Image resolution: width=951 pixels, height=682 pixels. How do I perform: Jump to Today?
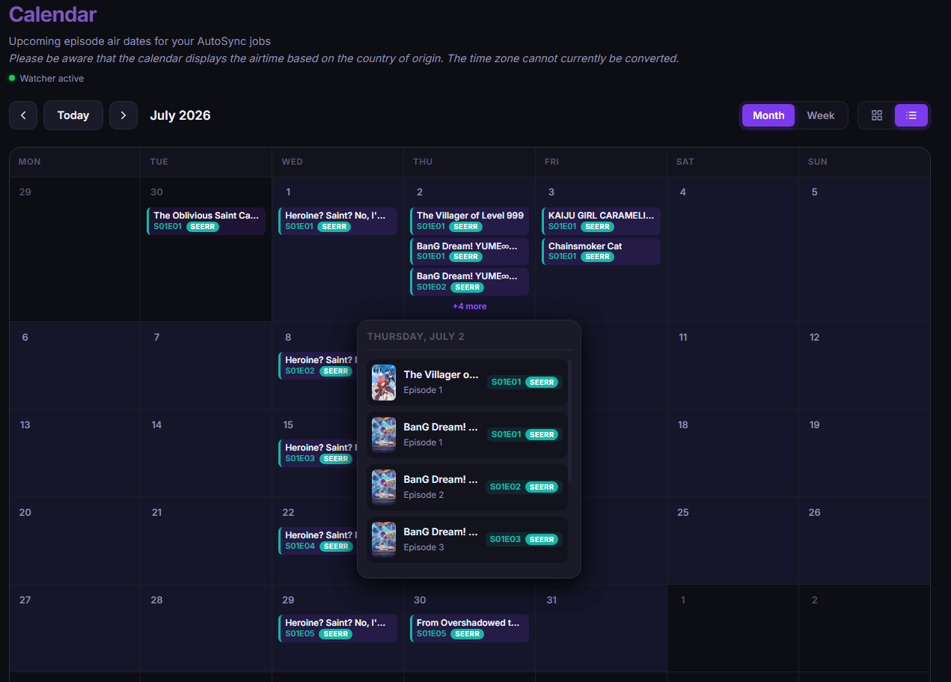pyautogui.click(x=73, y=115)
